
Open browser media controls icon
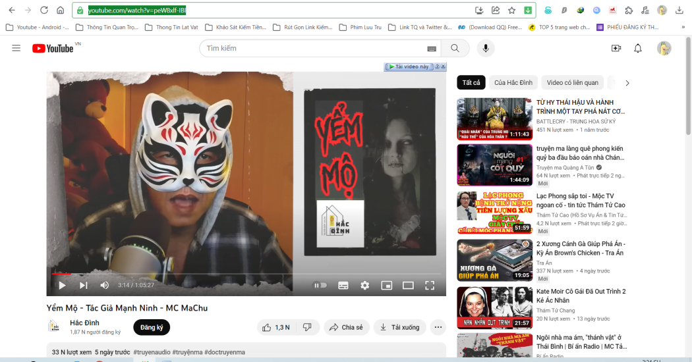pyautogui.click(x=645, y=10)
